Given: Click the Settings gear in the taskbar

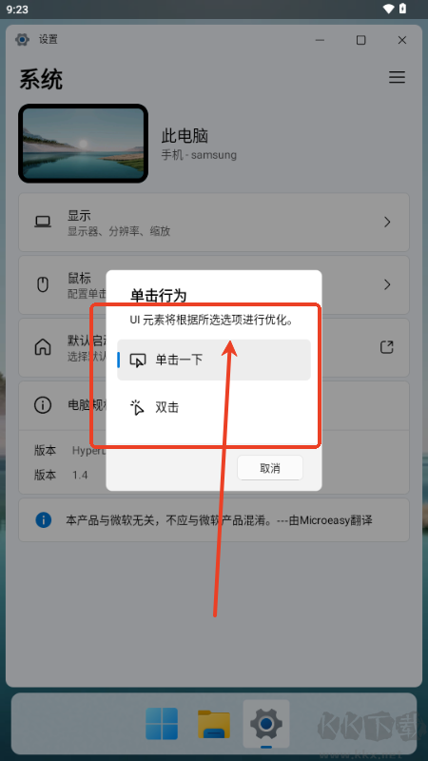Looking at the screenshot, I should (x=266, y=724).
